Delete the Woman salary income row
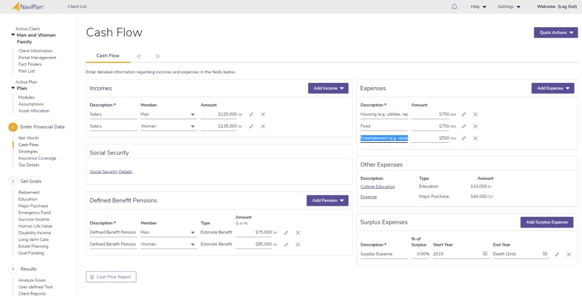 (x=263, y=126)
